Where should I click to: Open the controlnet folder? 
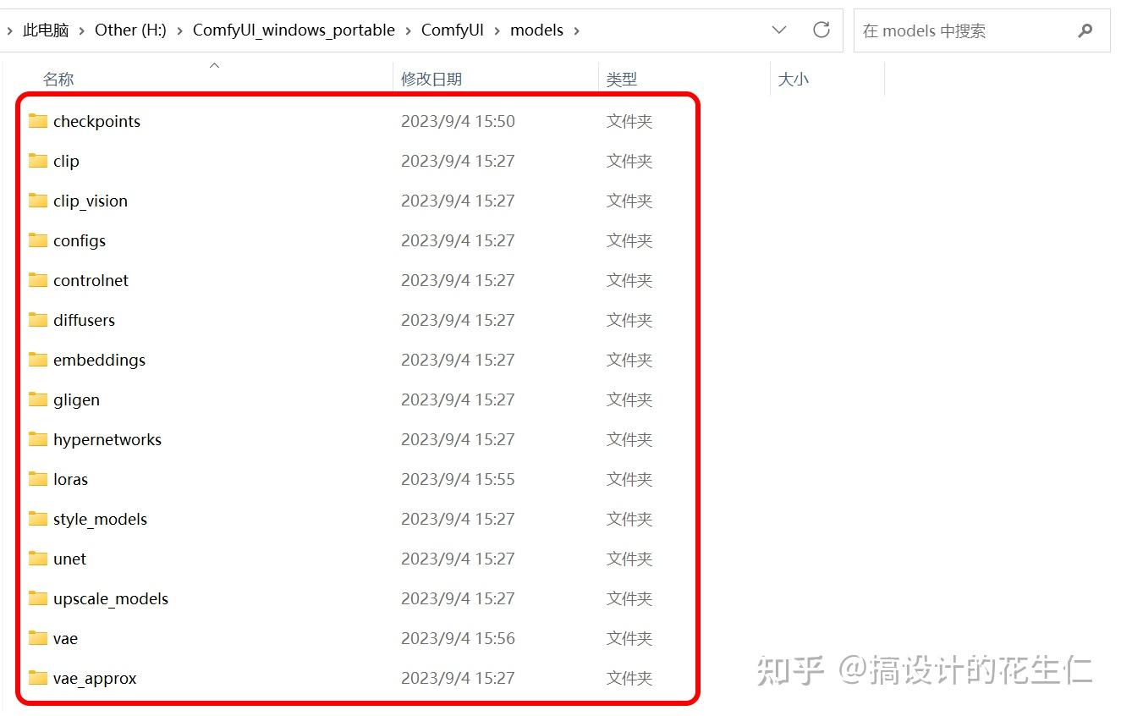(90, 280)
